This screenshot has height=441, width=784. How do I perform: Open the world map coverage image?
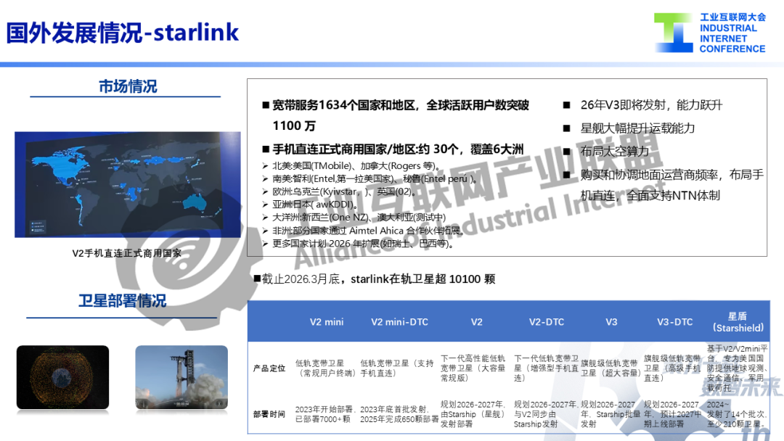click(128, 184)
